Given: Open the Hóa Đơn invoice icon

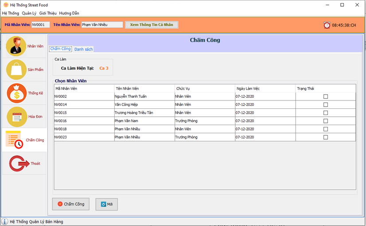Looking at the screenshot, I should coord(17,117).
